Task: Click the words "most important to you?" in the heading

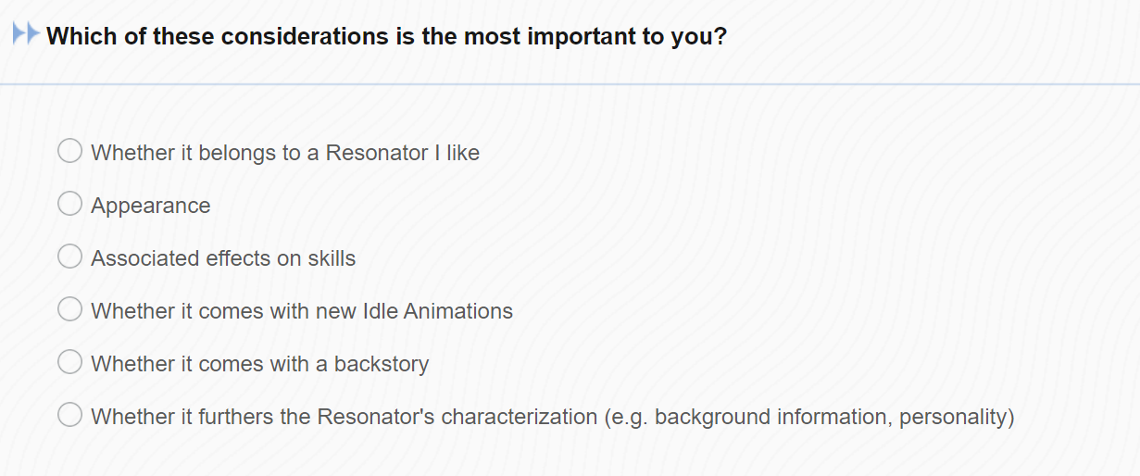Action: [595, 37]
